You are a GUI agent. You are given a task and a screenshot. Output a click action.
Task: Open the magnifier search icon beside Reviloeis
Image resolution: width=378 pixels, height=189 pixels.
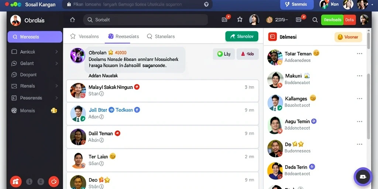pos(315,20)
